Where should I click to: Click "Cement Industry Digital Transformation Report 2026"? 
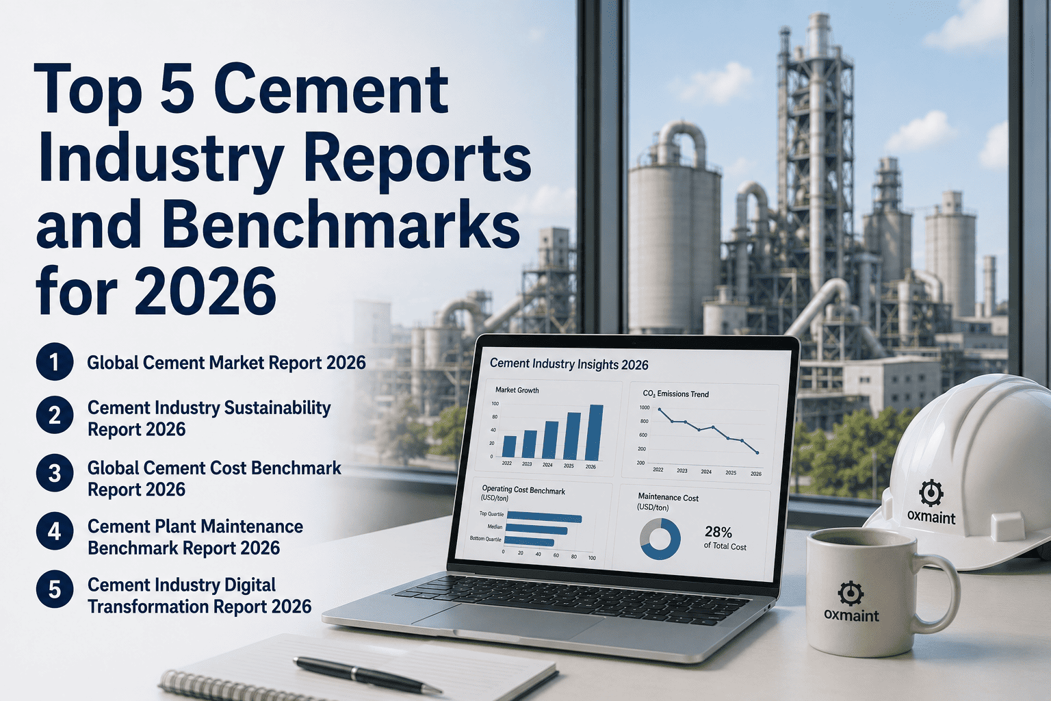coord(199,596)
